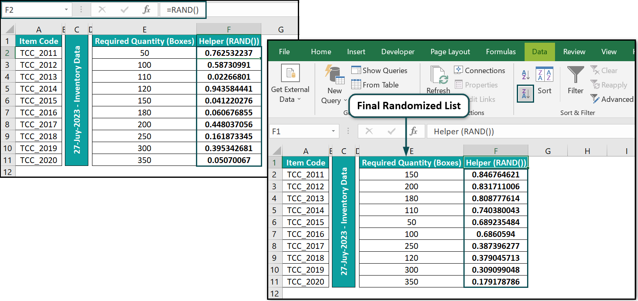This screenshot has height=301, width=638.
Task: Click Select All corner in right sheet
Action: [x=275, y=151]
